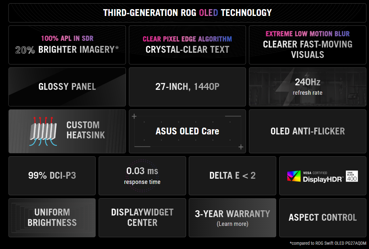369x249 pixels.
Task: Open the 3-Year Warranty Learn more link
Action: (232, 224)
